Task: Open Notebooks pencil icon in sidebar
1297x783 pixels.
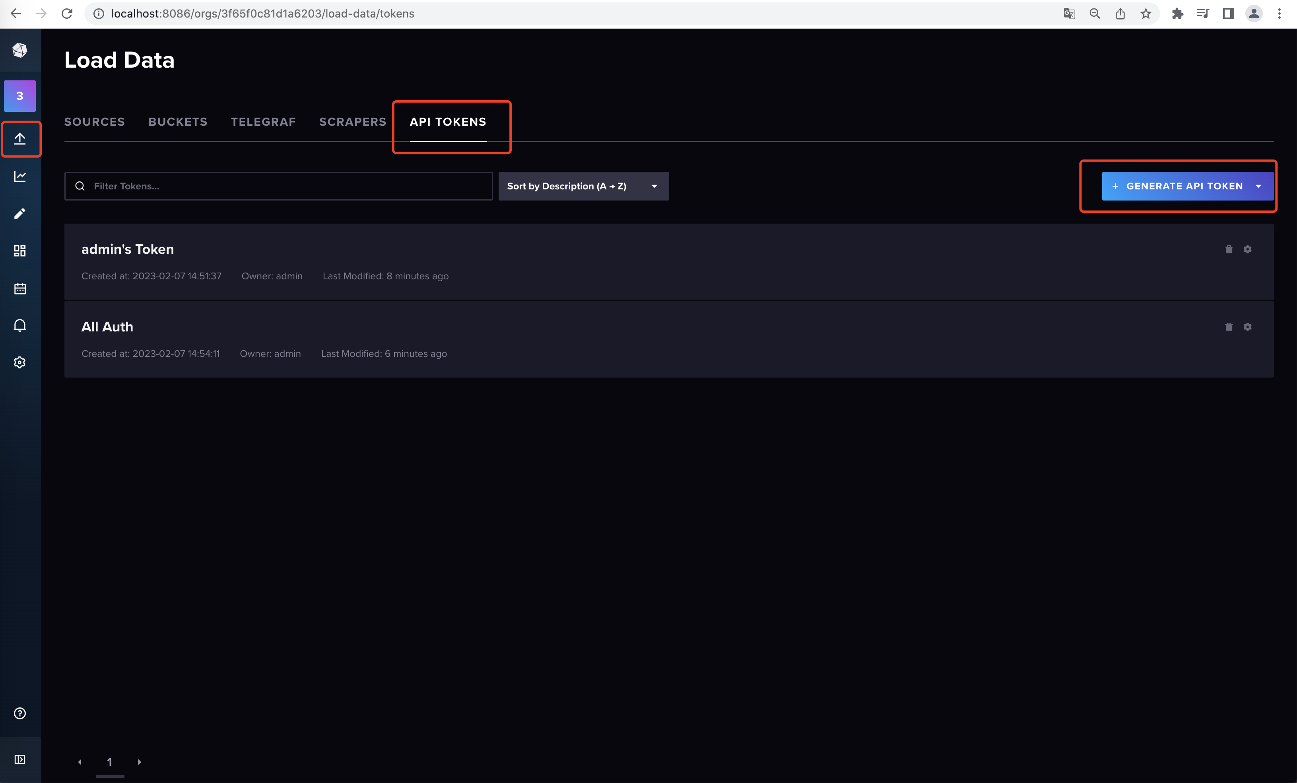Action: coord(20,213)
